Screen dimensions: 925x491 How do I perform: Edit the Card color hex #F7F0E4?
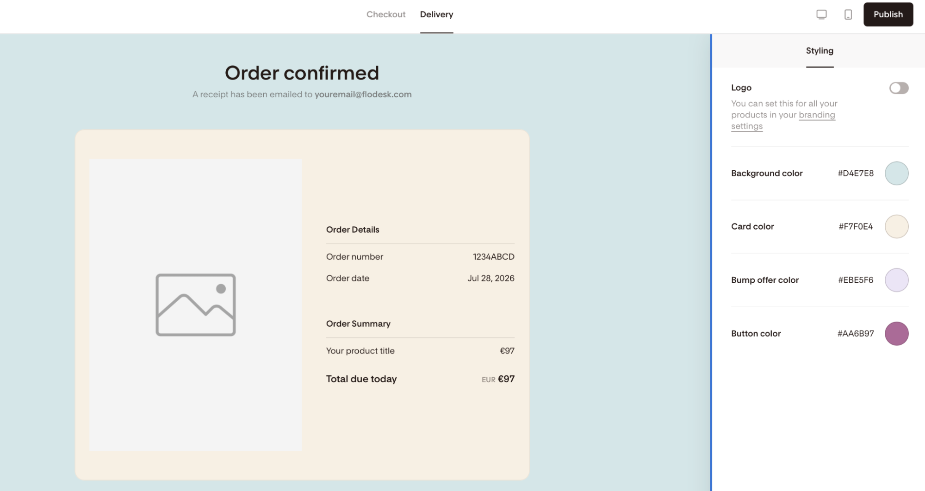tap(856, 226)
